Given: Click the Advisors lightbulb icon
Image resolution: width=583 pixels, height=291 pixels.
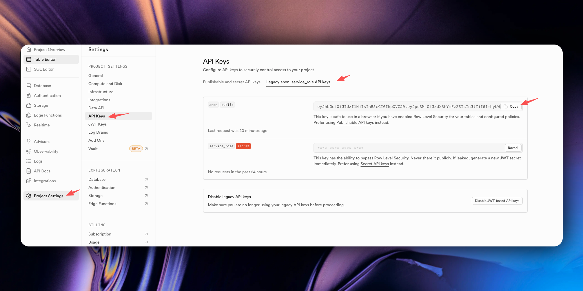Looking at the screenshot, I should click(29, 141).
